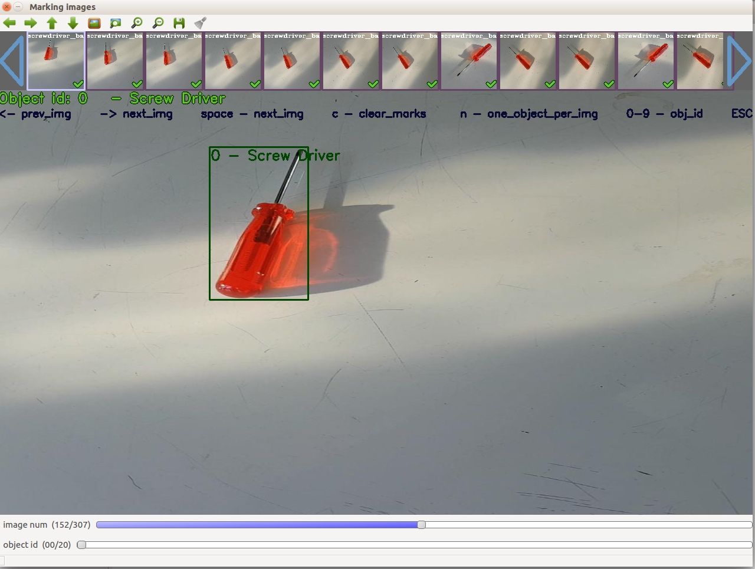Click the 'Marking images' window title
The height and width of the screenshot is (569, 755).
tap(63, 7)
